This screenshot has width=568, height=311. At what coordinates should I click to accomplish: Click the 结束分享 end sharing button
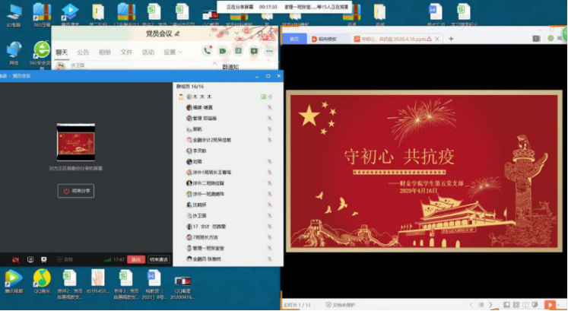point(76,191)
